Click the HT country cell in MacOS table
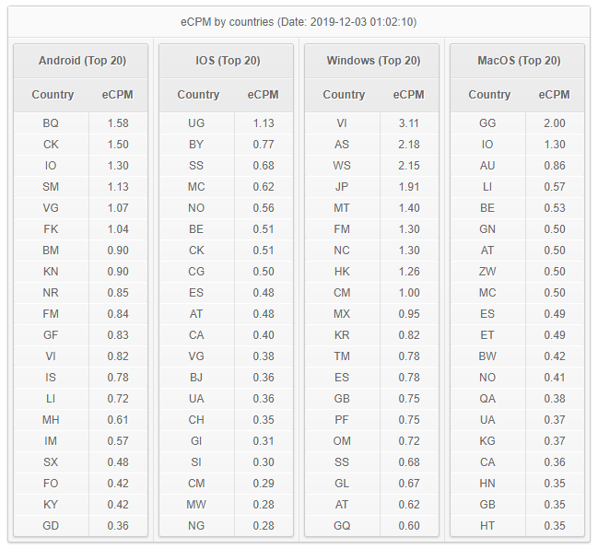The width and height of the screenshot is (598, 549). click(487, 526)
